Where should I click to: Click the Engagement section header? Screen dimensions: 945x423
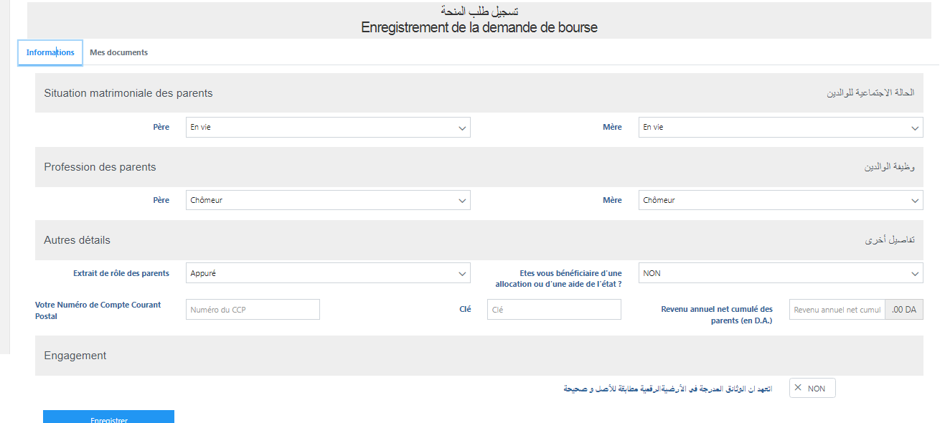75,356
